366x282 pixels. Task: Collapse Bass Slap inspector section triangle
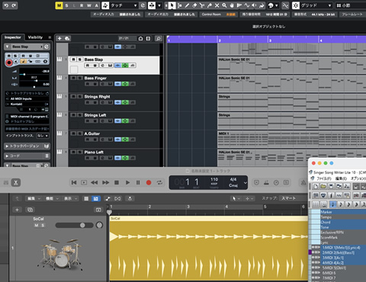coord(8,46)
